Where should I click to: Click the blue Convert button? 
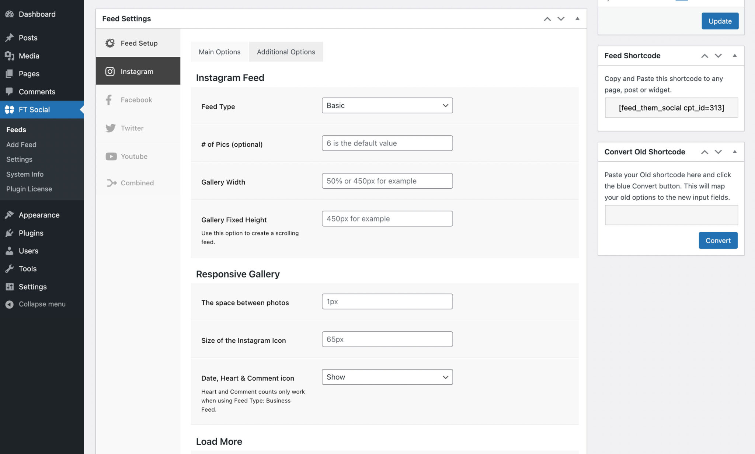[718, 240]
